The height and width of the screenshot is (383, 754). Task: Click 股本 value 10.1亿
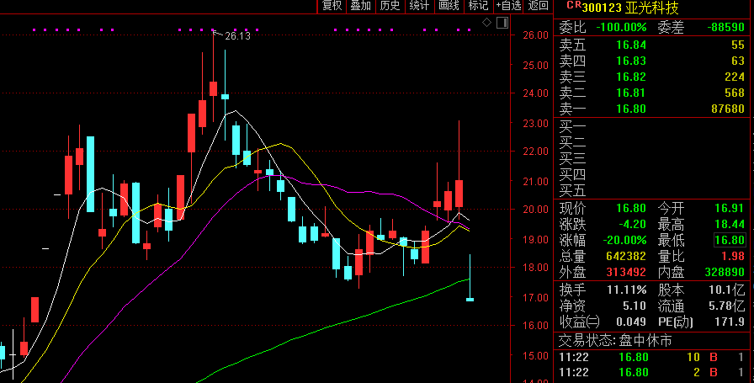click(728, 290)
